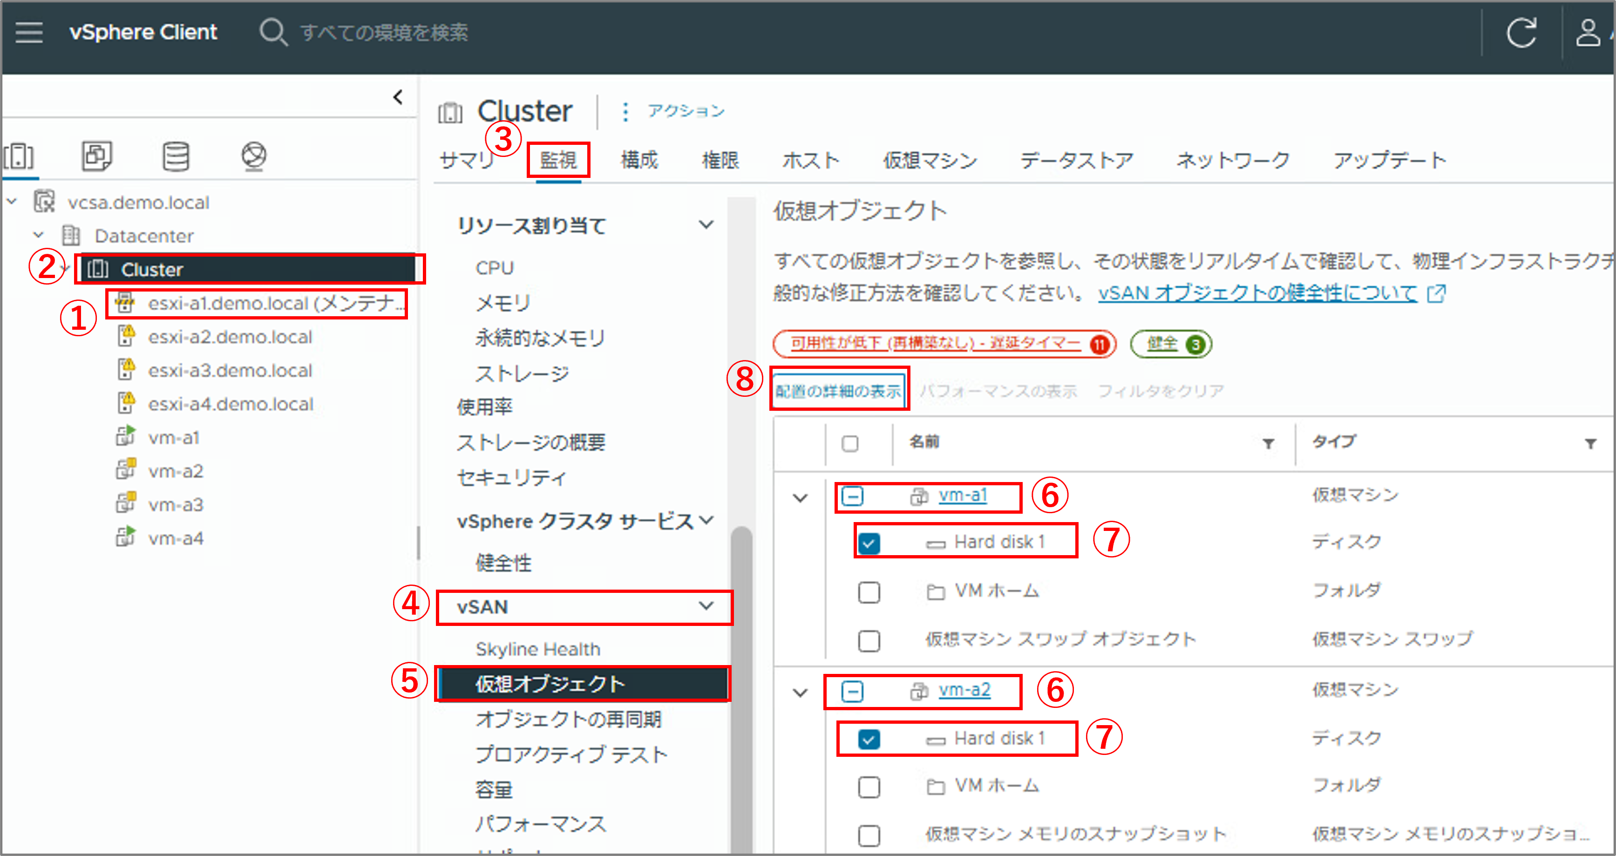
Task: Check VM ホーム under vm-a1
Action: (x=869, y=592)
